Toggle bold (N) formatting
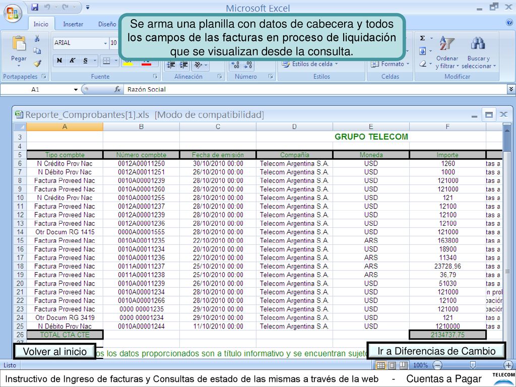516x387 pixels. pos(59,60)
